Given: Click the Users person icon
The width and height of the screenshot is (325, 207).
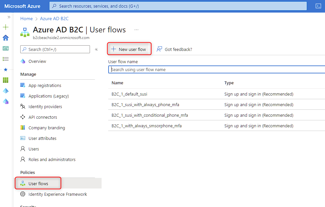Looking at the screenshot, I should [23, 149].
